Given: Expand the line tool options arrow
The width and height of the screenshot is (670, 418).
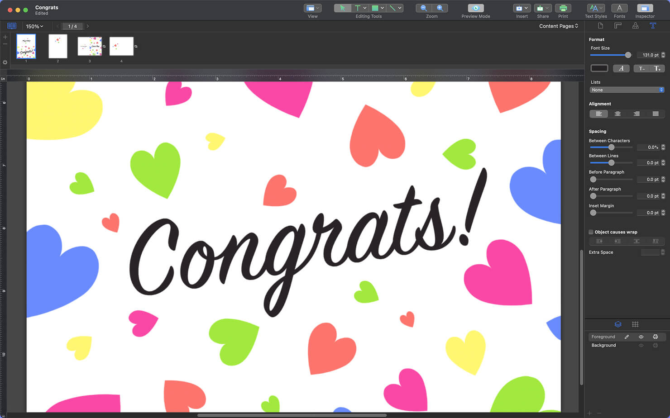Looking at the screenshot, I should (x=400, y=8).
